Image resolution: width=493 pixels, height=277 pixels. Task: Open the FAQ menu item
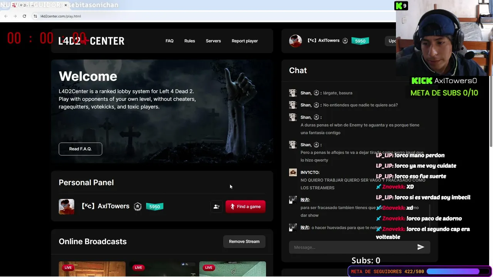coord(169,41)
